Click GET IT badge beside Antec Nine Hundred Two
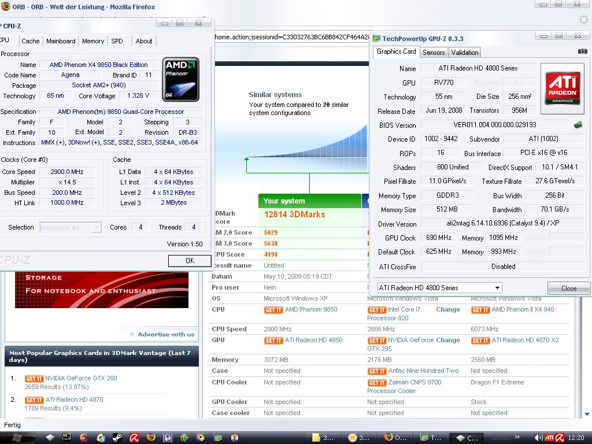The width and height of the screenshot is (592, 444). [x=377, y=372]
